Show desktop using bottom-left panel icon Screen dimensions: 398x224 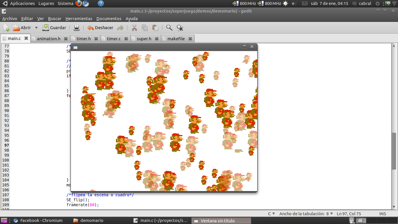[x=4, y=220]
